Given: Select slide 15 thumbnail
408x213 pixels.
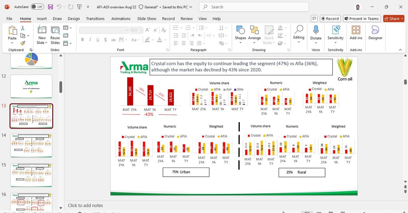Looking at the screenshot, I should 31,175.
